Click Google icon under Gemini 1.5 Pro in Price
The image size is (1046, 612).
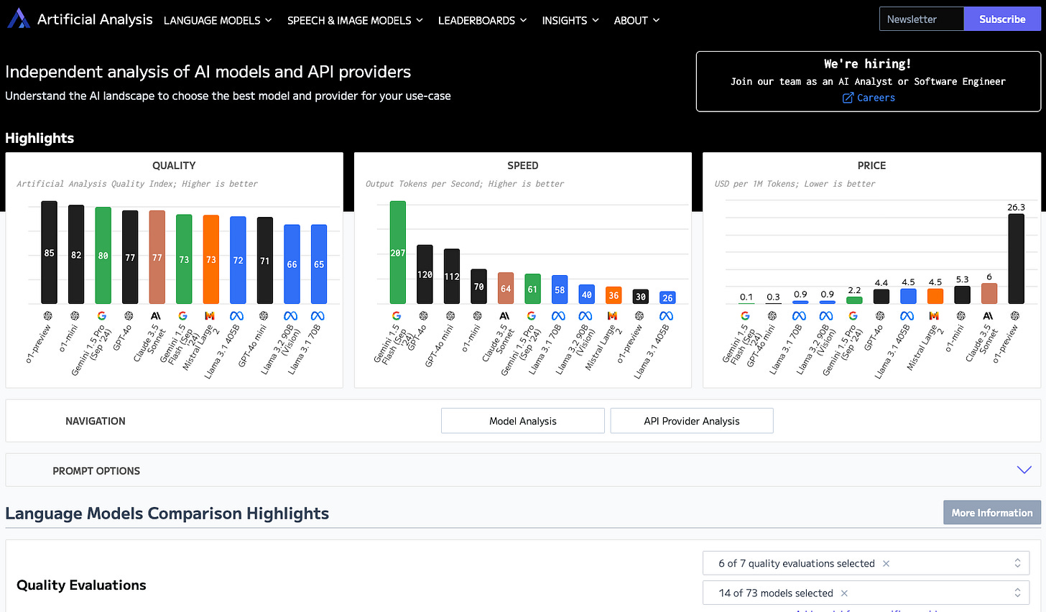click(853, 316)
